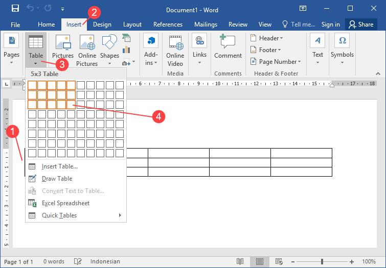
Task: Click the 0 words count in the status bar
Action: pos(54,261)
